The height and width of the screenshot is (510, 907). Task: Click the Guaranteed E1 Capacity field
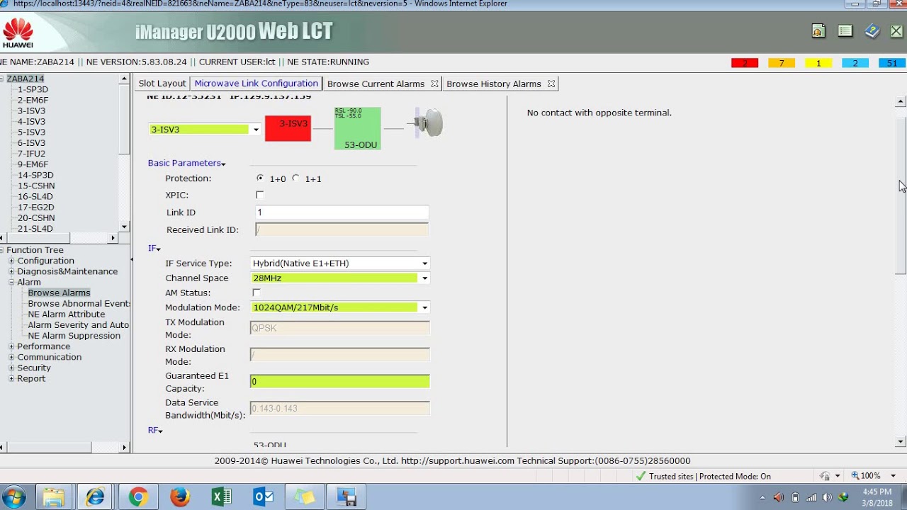click(x=339, y=382)
